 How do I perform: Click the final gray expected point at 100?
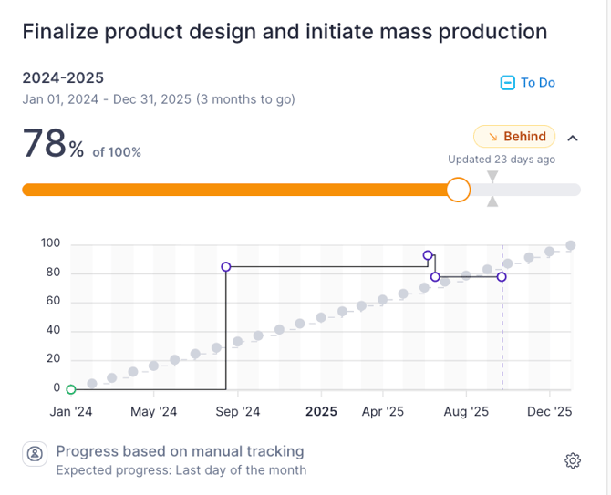pos(571,245)
